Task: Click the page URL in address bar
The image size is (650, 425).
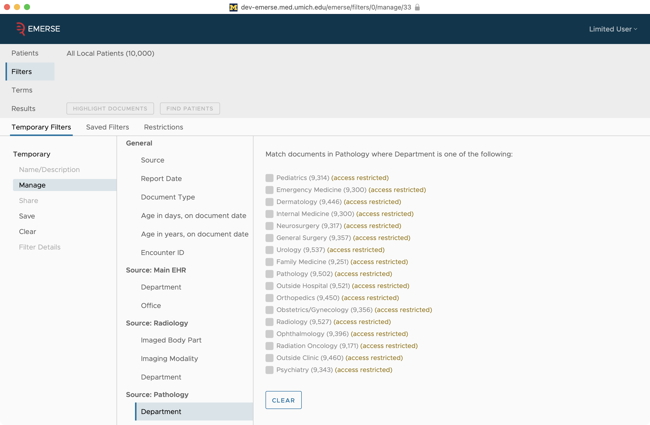Action: (x=326, y=7)
